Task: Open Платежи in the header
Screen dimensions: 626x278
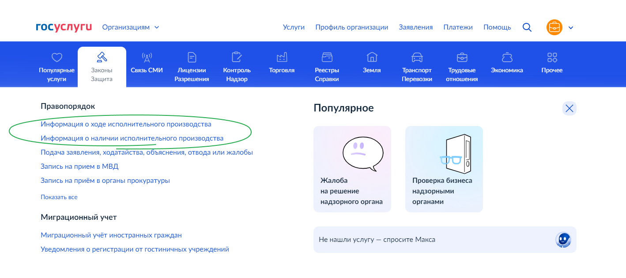Action: click(458, 27)
